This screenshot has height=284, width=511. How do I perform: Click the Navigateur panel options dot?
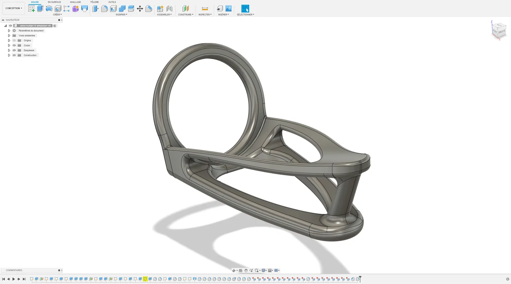pyautogui.click(x=59, y=20)
